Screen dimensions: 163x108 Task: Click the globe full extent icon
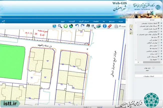coord(71,26)
